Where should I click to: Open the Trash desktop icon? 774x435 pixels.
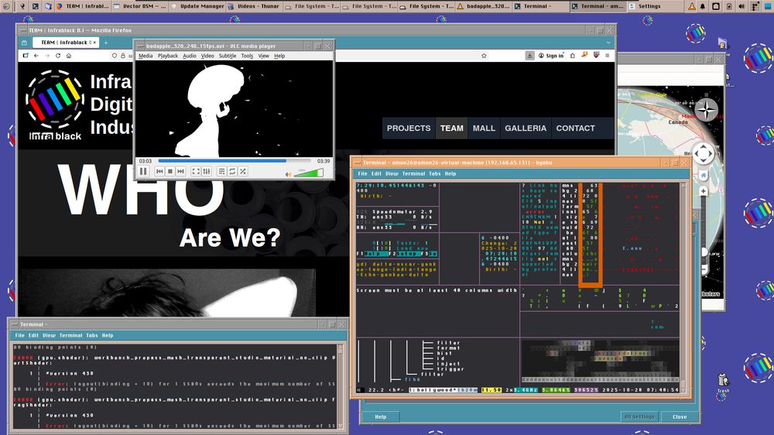(x=723, y=382)
